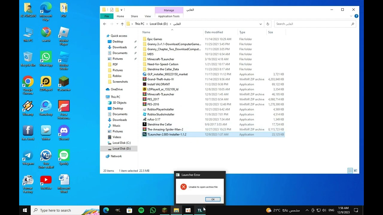The width and height of the screenshot is (383, 215).
Task: Go up one folder level
Action: click(122, 24)
